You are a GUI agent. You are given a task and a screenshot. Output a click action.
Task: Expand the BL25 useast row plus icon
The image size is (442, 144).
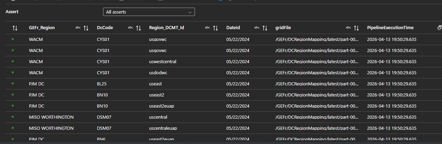[13, 84]
